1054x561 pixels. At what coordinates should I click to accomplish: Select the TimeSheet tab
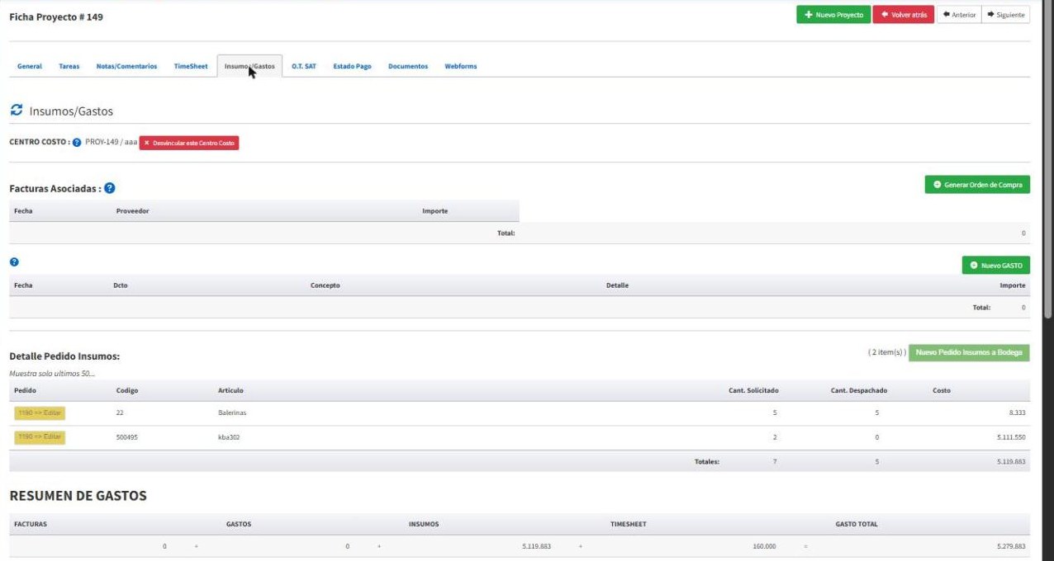(x=191, y=66)
